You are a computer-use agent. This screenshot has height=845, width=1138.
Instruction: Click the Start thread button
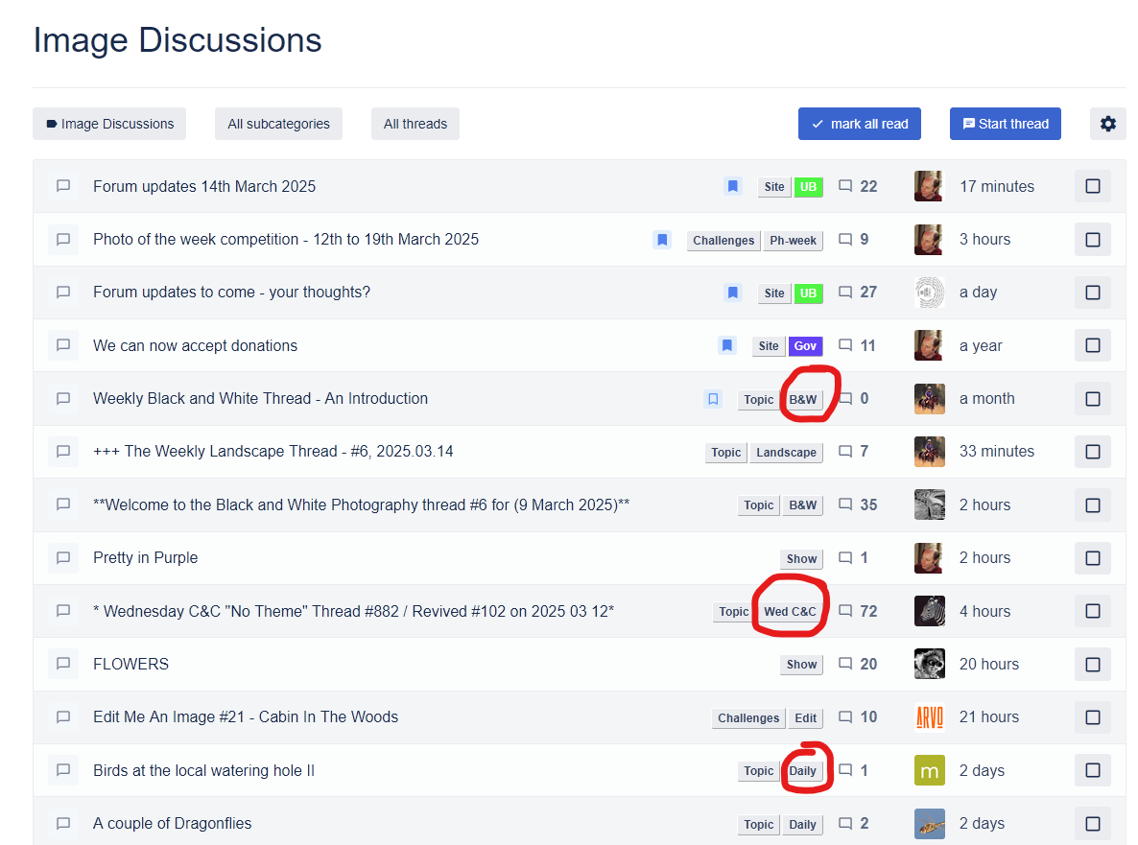pyautogui.click(x=1005, y=124)
